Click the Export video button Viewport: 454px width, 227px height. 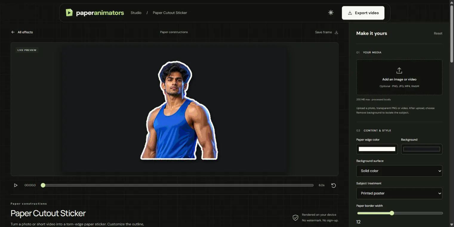coord(363,13)
